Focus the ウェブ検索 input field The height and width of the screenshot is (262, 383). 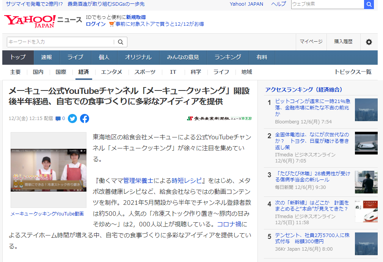328,4
